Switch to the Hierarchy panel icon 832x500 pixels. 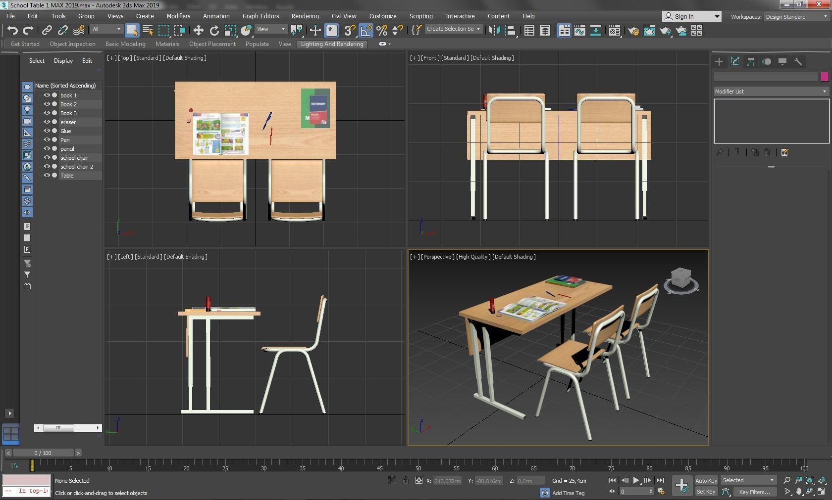click(751, 62)
